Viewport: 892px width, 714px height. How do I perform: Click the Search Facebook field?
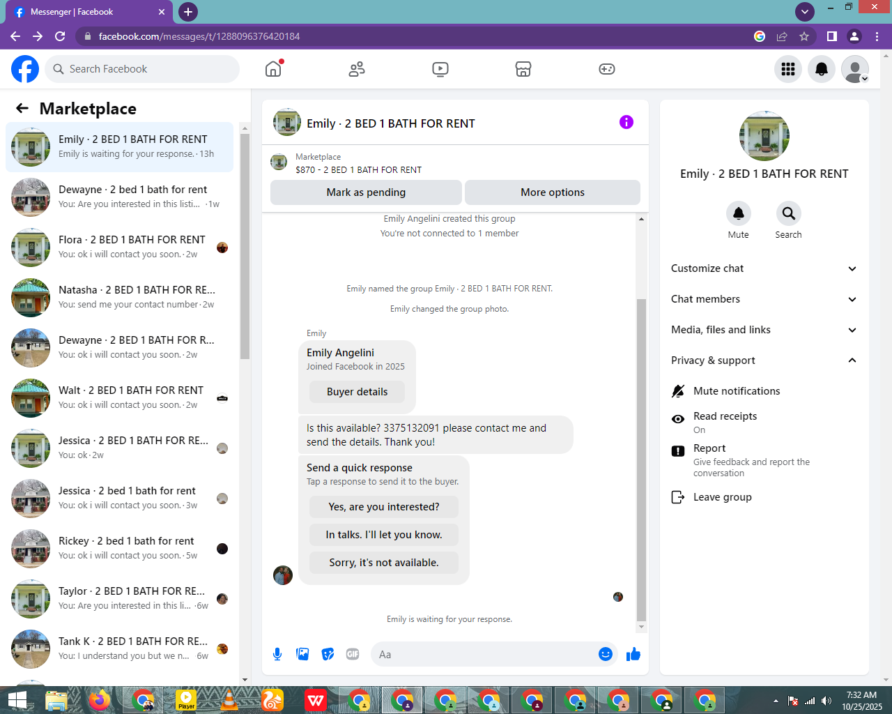tap(143, 69)
